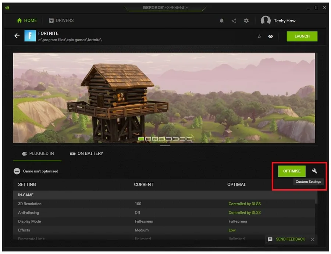Click the 'Game isn't optimised' status icon

17,171
